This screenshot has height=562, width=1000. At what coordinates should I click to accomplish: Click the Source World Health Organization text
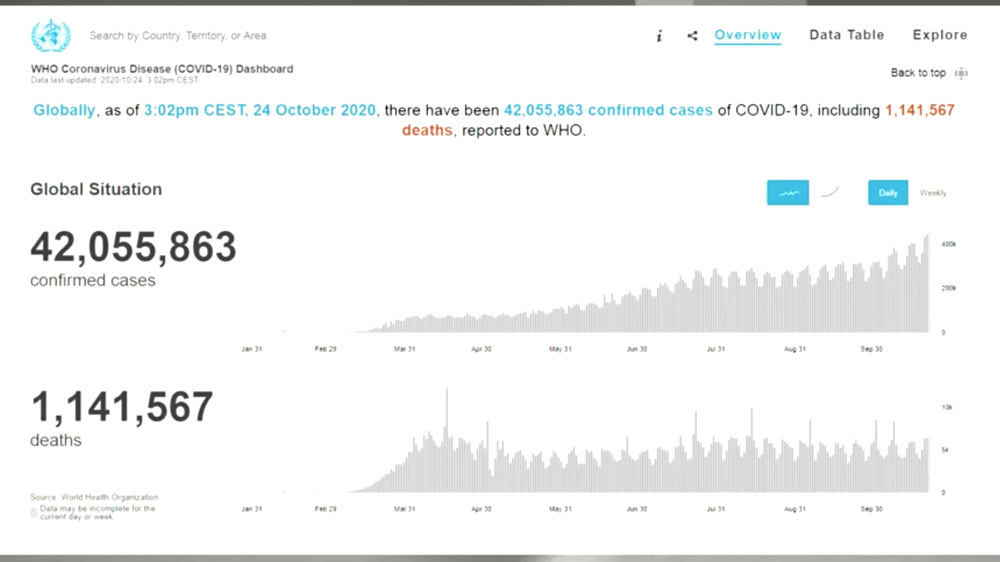click(x=94, y=497)
